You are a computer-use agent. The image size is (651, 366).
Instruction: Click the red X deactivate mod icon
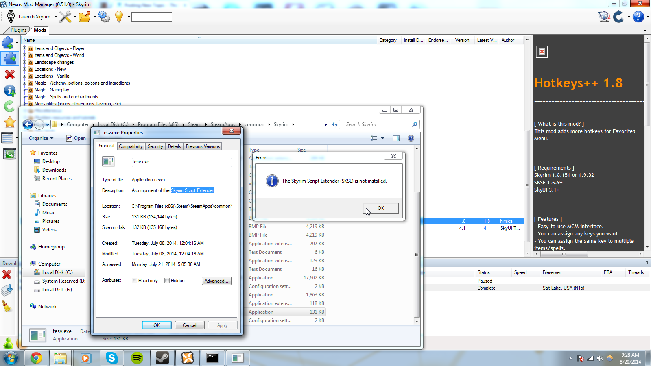click(10, 74)
